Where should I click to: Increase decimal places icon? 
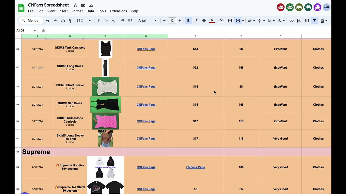[122, 20]
